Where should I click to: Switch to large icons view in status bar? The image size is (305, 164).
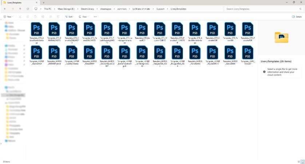(302, 161)
